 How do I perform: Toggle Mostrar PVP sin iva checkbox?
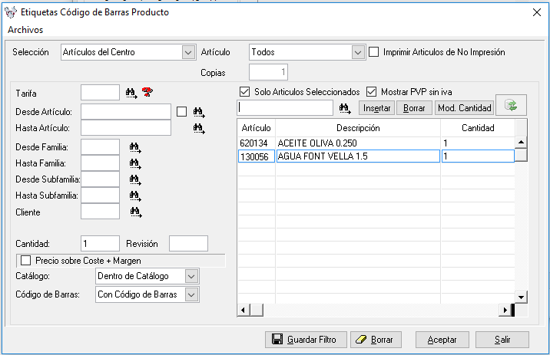371,92
